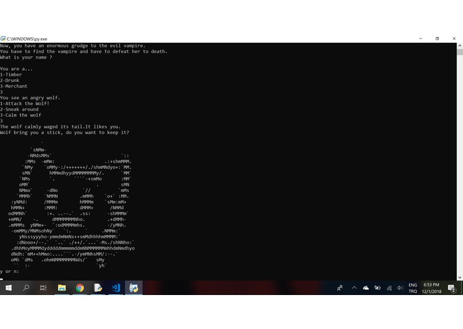Click the '2-Sneak around' line
463x329 pixels.
click(19, 109)
